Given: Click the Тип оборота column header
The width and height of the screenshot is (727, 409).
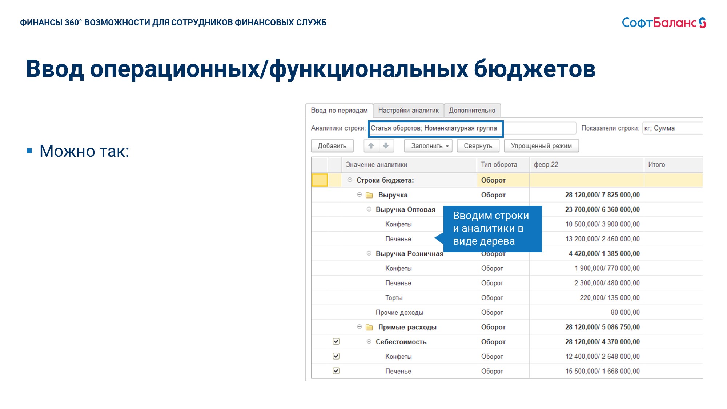Looking at the screenshot, I should [x=503, y=165].
